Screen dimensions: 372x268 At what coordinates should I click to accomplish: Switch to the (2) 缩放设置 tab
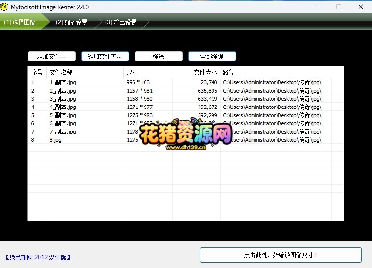[x=72, y=22]
